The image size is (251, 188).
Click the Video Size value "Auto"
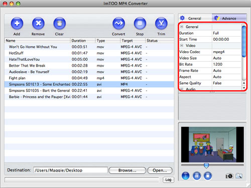[217, 58]
